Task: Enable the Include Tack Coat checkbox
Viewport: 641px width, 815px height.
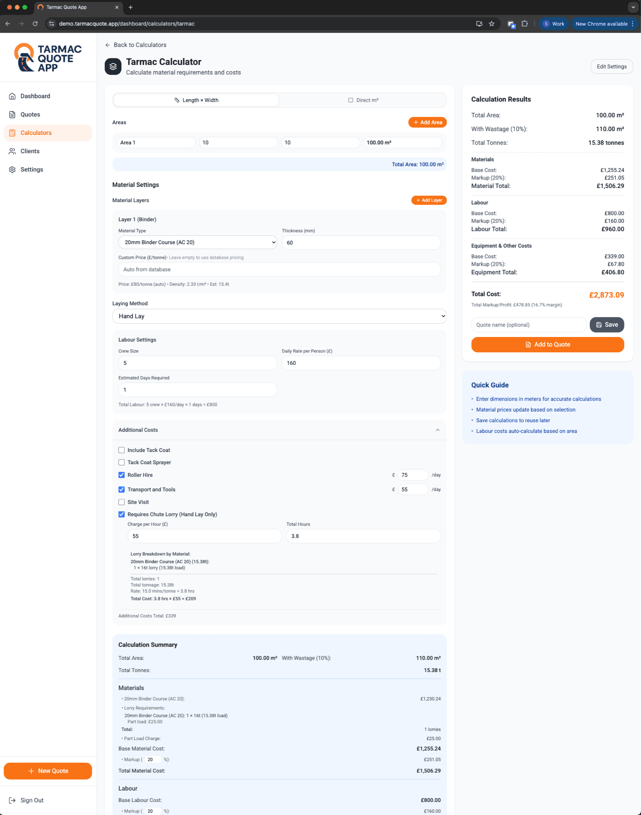Action: [x=121, y=450]
